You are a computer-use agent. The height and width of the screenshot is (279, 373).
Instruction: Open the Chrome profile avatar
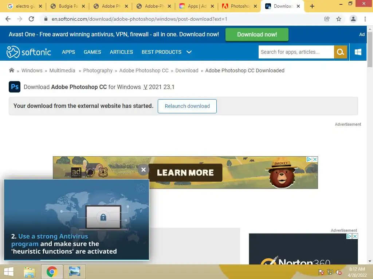[353, 19]
